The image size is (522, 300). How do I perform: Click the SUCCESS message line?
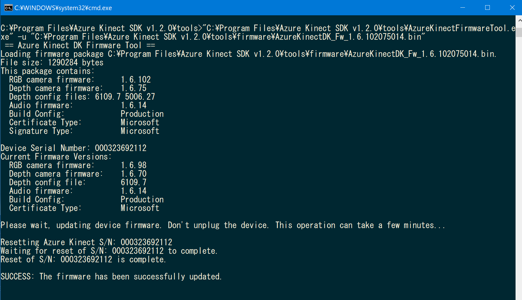(x=111, y=277)
